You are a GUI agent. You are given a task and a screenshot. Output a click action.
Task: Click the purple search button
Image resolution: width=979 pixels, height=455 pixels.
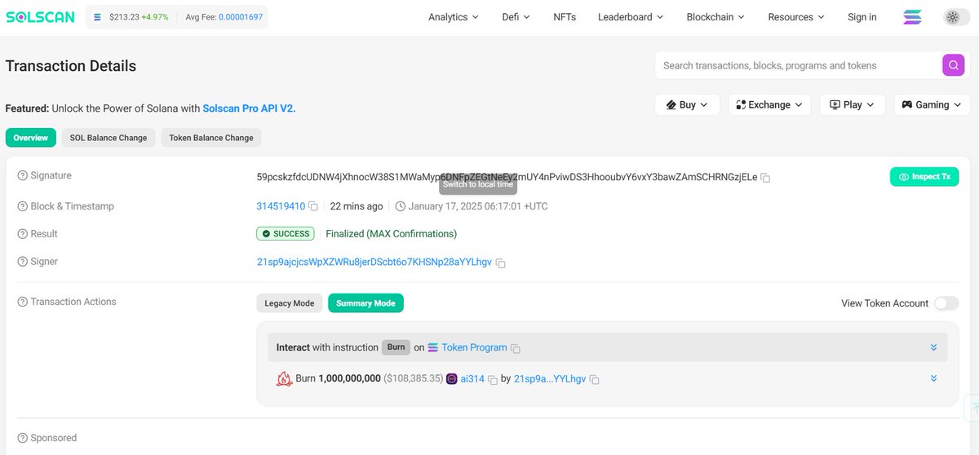[953, 65]
